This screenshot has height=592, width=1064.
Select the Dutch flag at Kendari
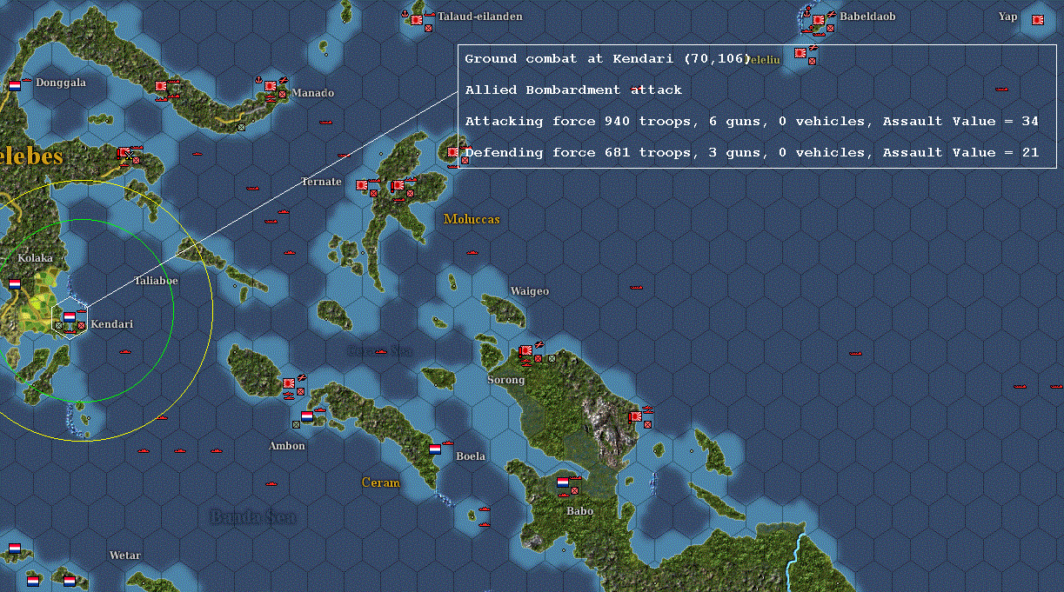click(70, 316)
